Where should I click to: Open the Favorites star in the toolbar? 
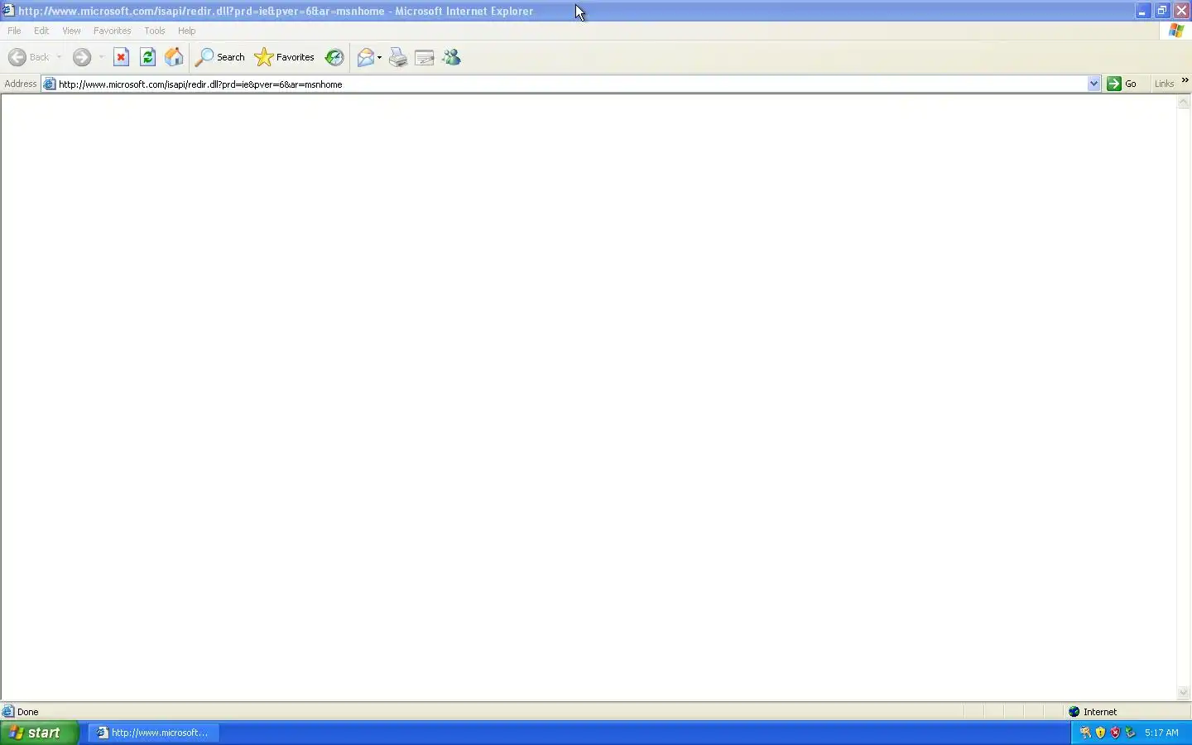pyautogui.click(x=285, y=57)
